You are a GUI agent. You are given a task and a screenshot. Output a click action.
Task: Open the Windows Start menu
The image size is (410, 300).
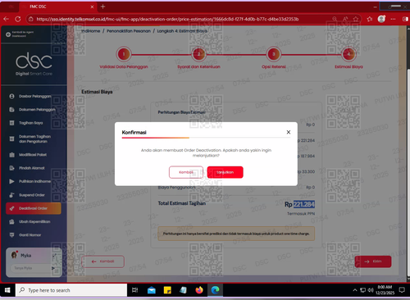(x=7, y=290)
